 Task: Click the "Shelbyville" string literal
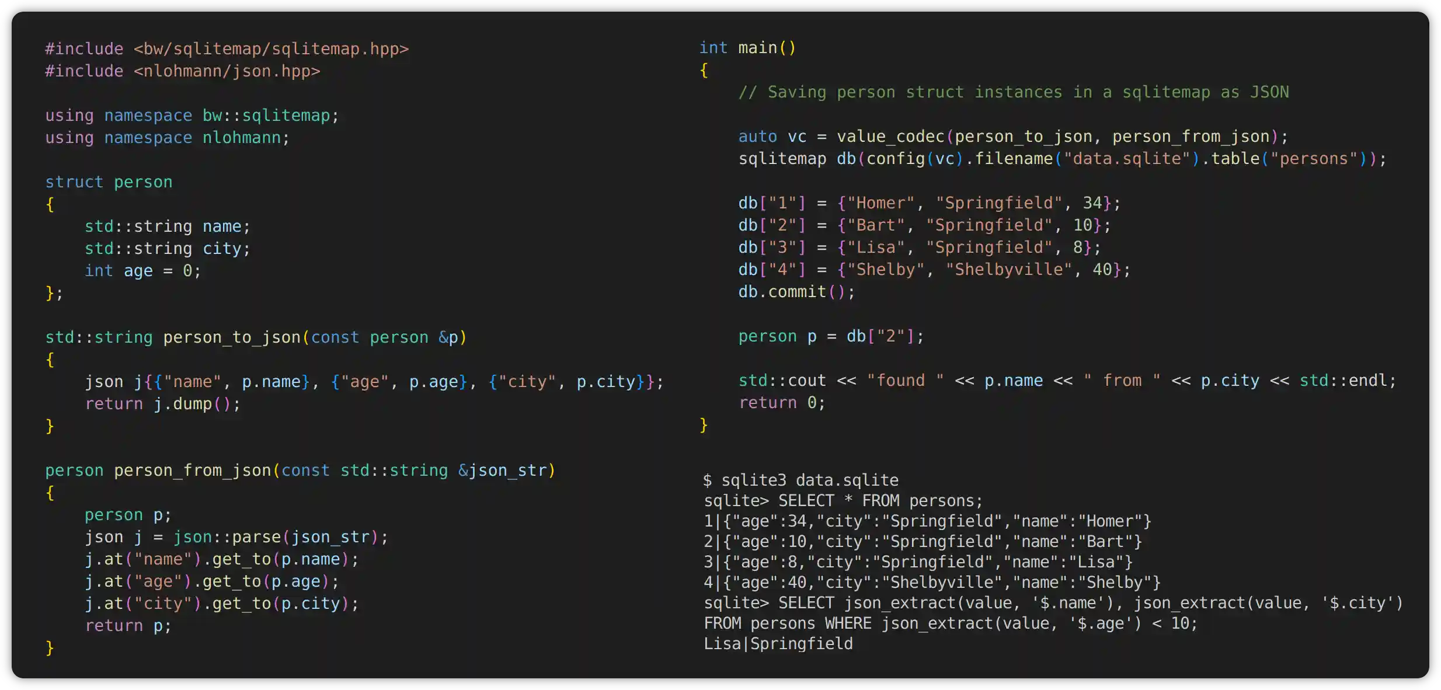(1008, 270)
